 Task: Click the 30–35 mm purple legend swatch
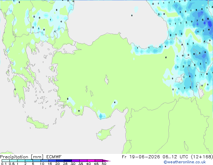(75, 161)
